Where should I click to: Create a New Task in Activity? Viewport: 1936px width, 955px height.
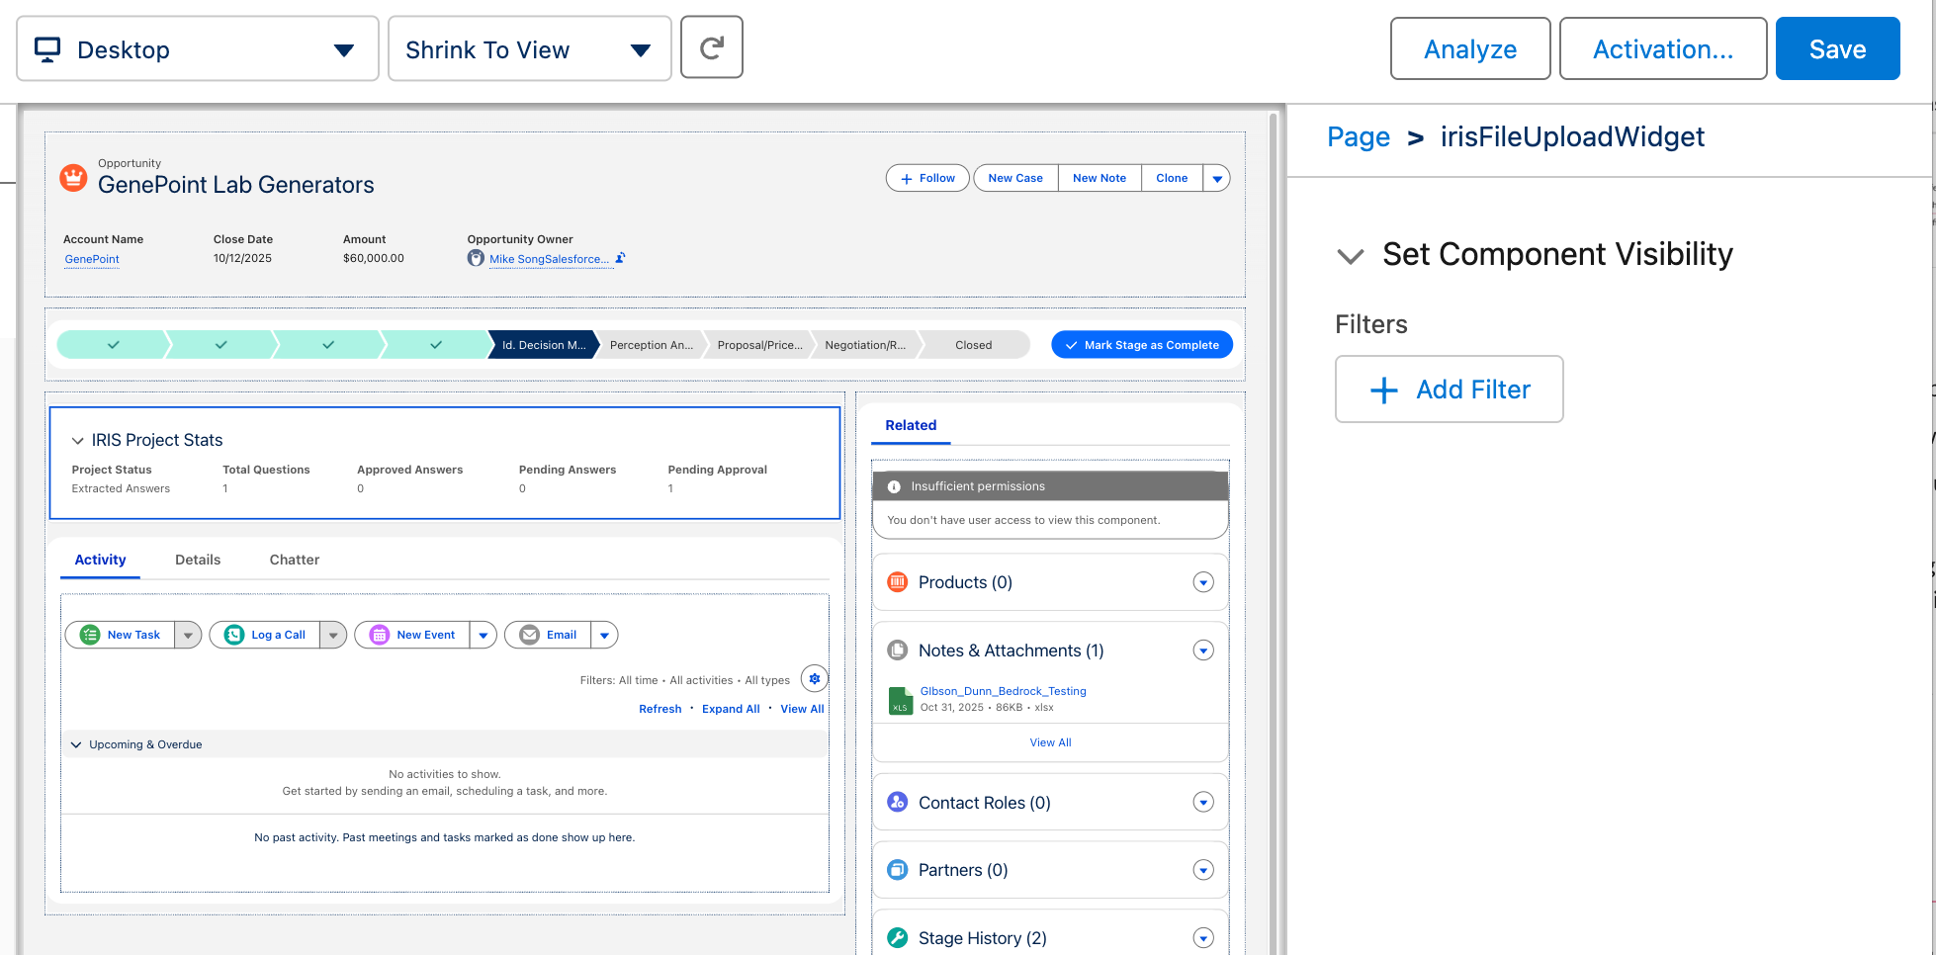point(121,635)
